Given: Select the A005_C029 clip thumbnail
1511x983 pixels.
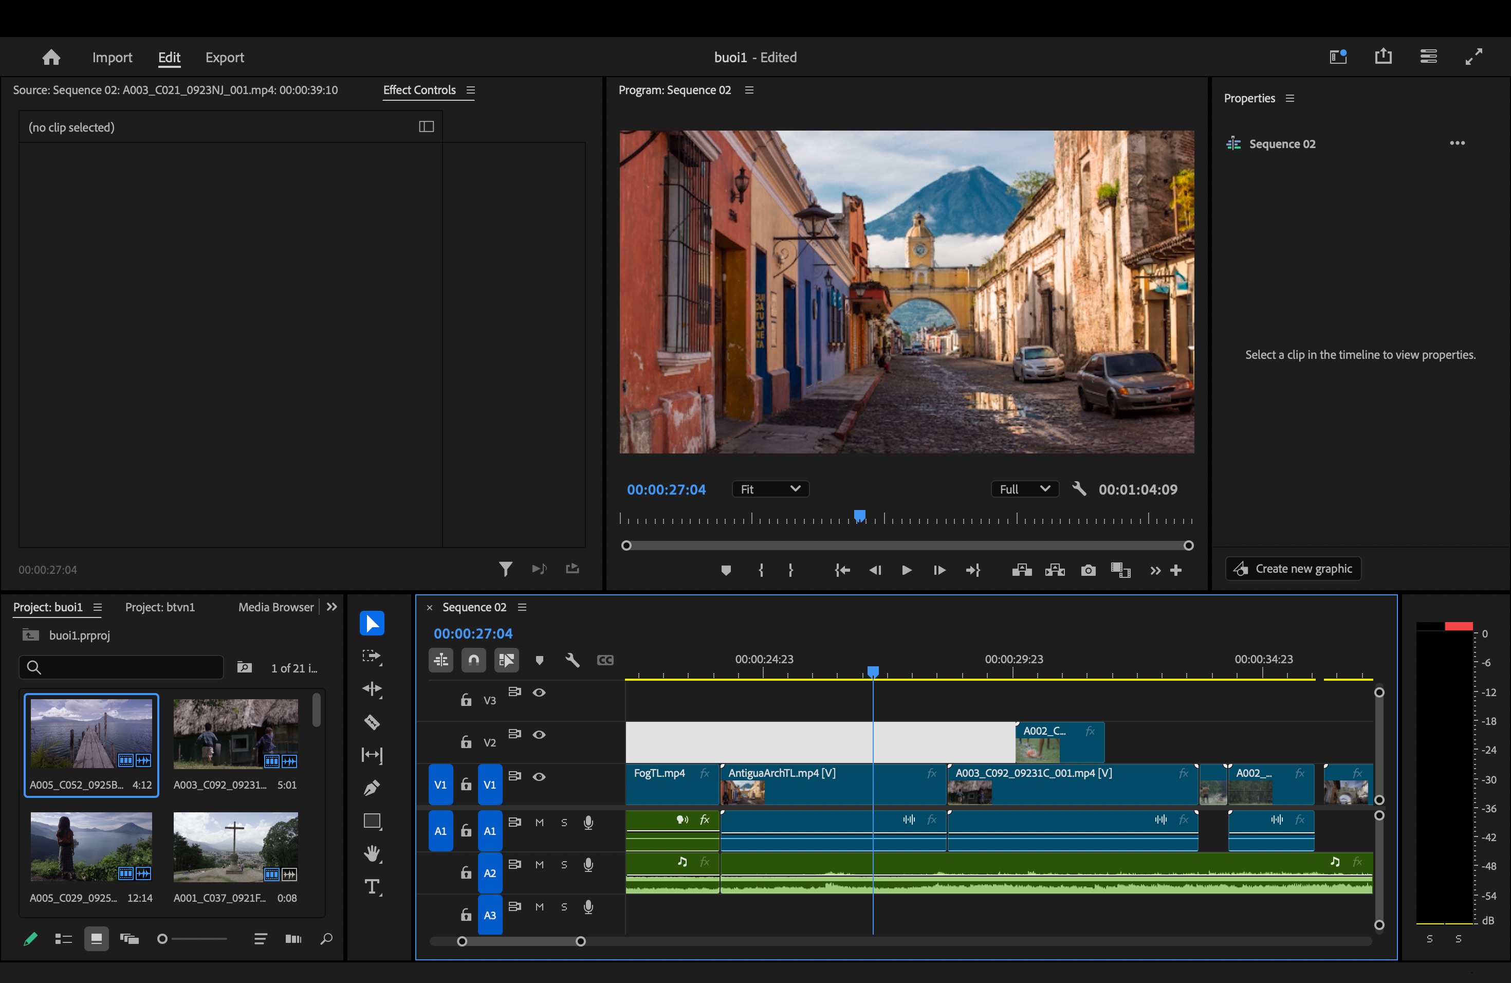Looking at the screenshot, I should 91,846.
